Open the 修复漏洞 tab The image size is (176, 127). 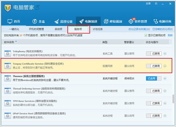(113, 21)
